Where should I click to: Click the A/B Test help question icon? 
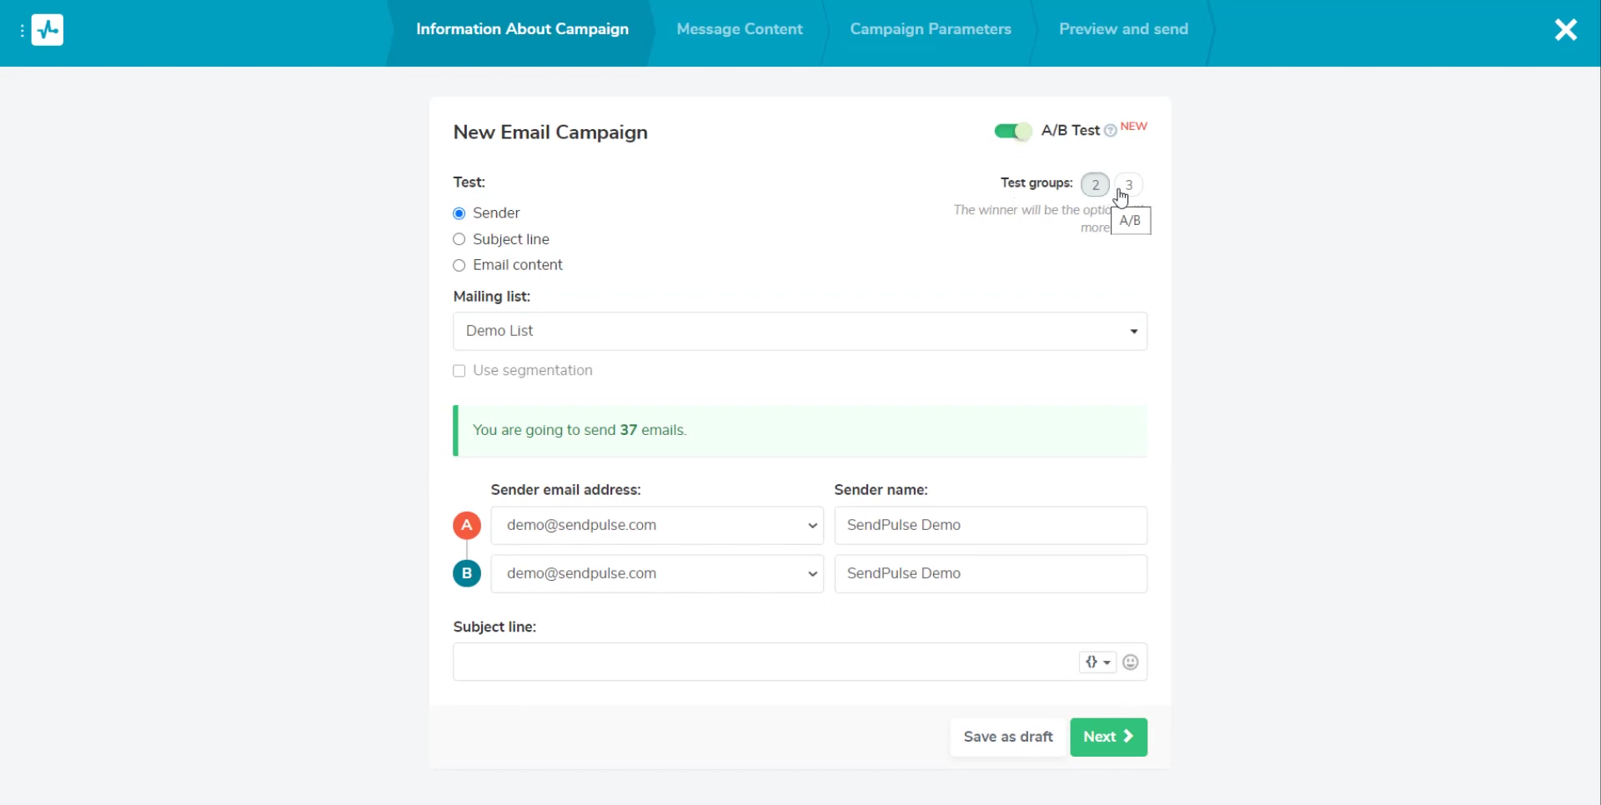point(1111,131)
